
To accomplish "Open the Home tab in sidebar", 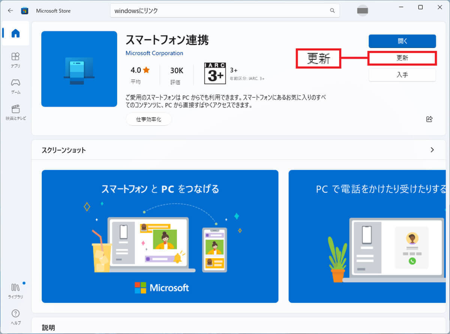I will point(15,33).
